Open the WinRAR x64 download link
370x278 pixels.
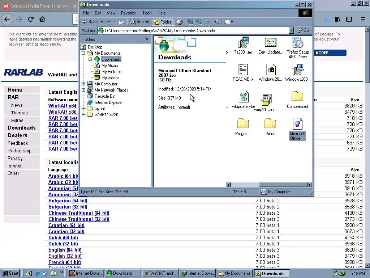[63, 106]
